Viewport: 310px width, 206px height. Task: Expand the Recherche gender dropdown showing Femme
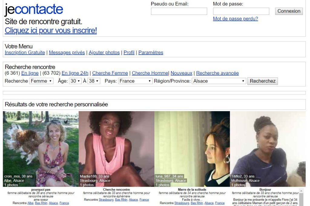point(41,81)
